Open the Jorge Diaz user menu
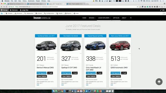 click(x=24, y=10)
